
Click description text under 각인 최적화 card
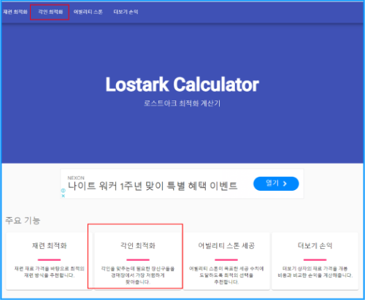(x=138, y=275)
